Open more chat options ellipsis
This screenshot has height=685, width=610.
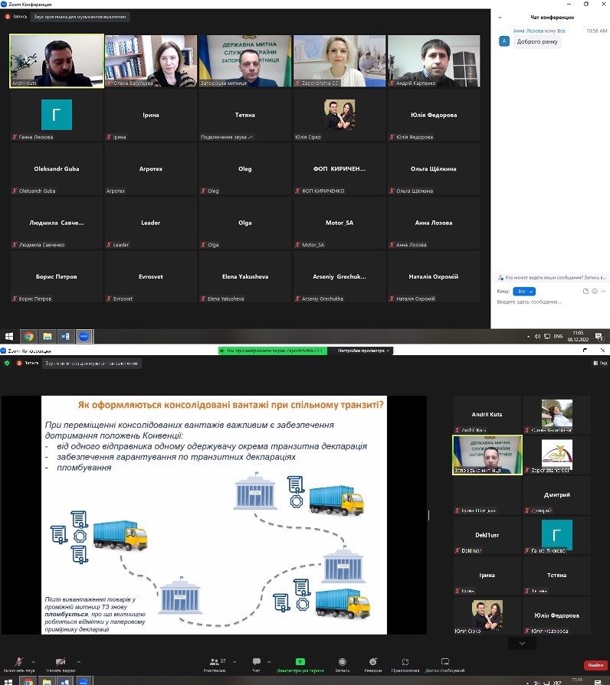point(603,292)
